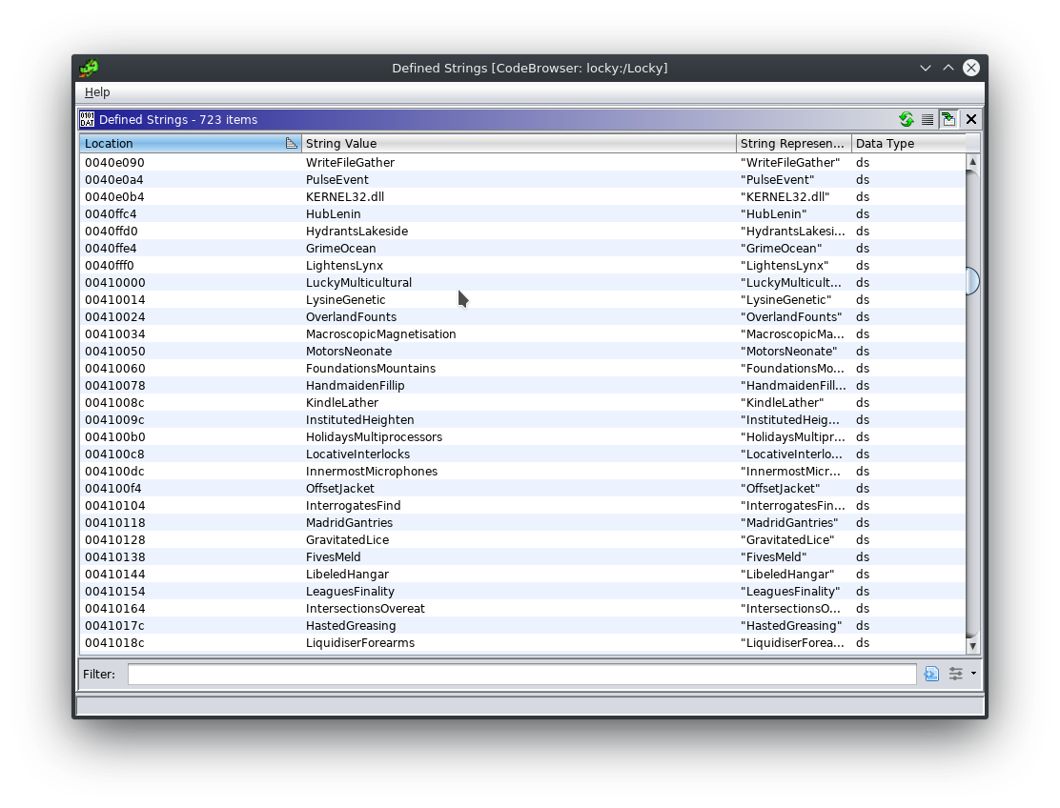Image resolution: width=1060 pixels, height=808 pixels.
Task: Click representation "HastedGreasing" in quotes
Action: (791, 626)
